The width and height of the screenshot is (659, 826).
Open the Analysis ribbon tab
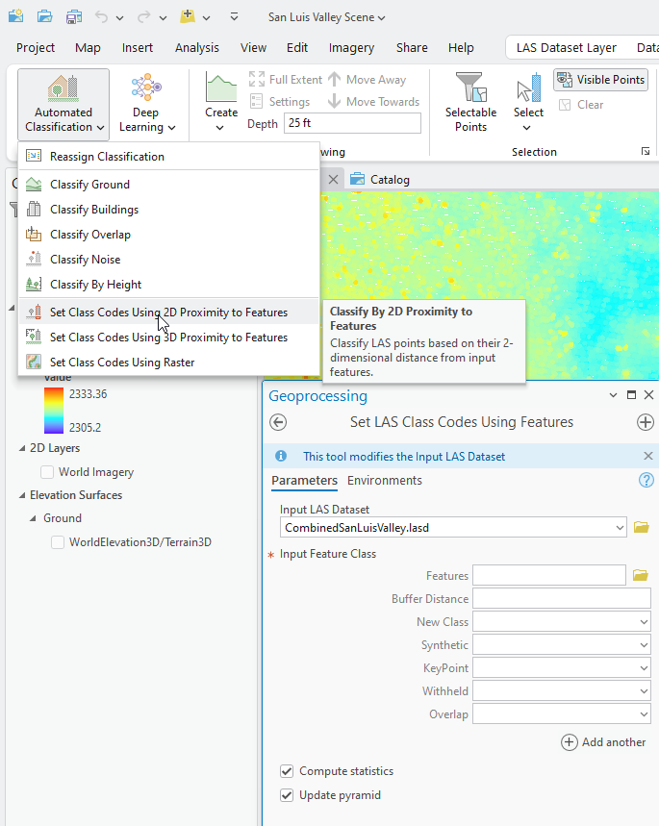pyautogui.click(x=196, y=48)
